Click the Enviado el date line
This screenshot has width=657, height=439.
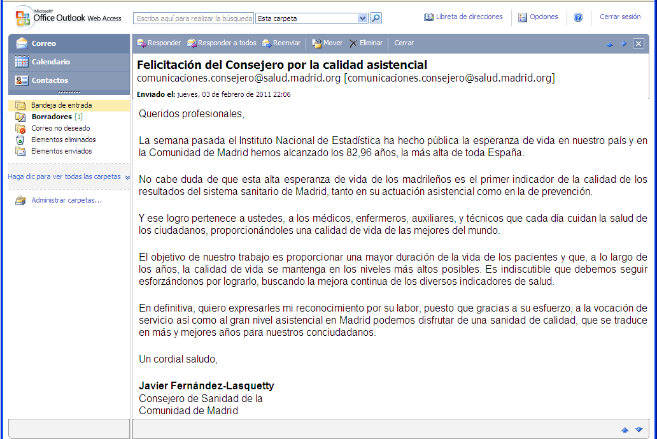coord(214,94)
